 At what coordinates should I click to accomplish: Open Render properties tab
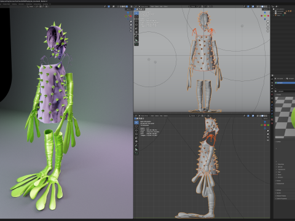pos(272,83)
